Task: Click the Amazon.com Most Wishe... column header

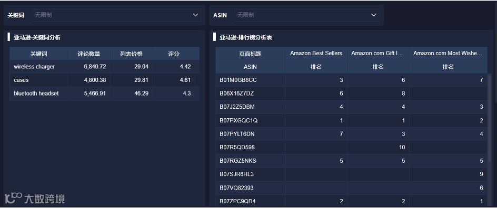Action: coord(448,54)
